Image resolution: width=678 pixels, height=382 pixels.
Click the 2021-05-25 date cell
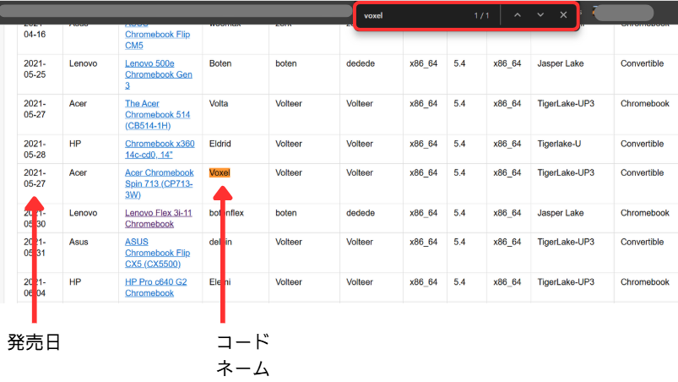[35, 69]
